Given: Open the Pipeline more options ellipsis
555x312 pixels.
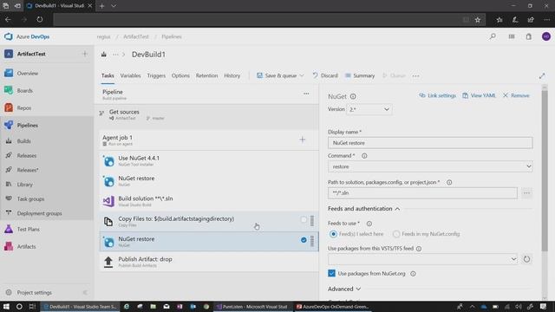Looking at the screenshot, I should tap(306, 94).
